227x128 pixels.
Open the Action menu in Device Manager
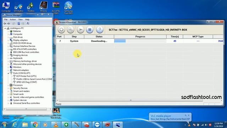pos(13,20)
